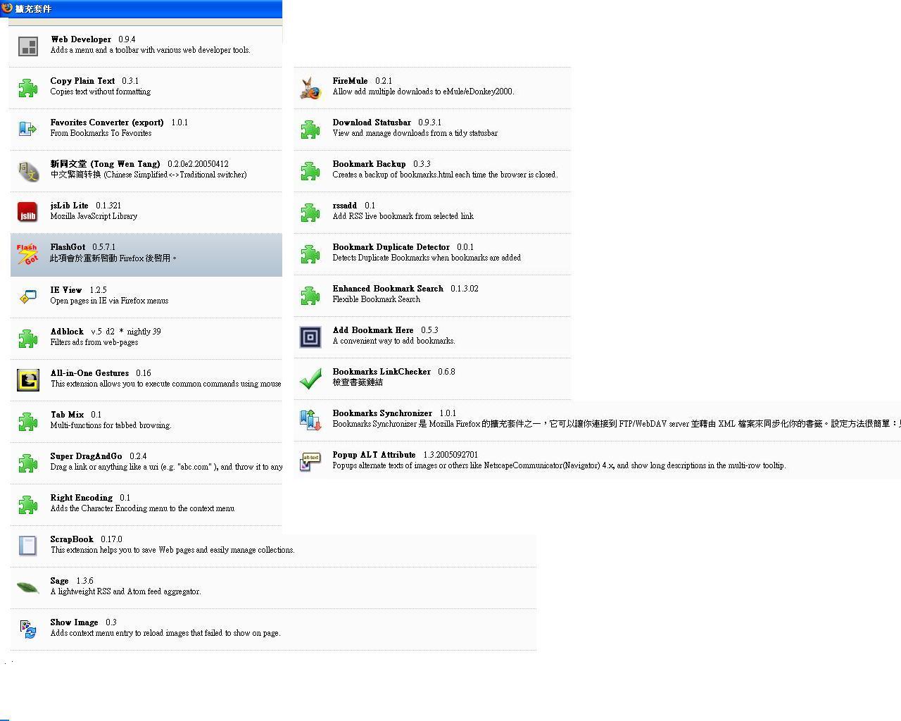Select the "Bookmarks LinkChecker" name text
The height and width of the screenshot is (721, 901).
[382, 372]
